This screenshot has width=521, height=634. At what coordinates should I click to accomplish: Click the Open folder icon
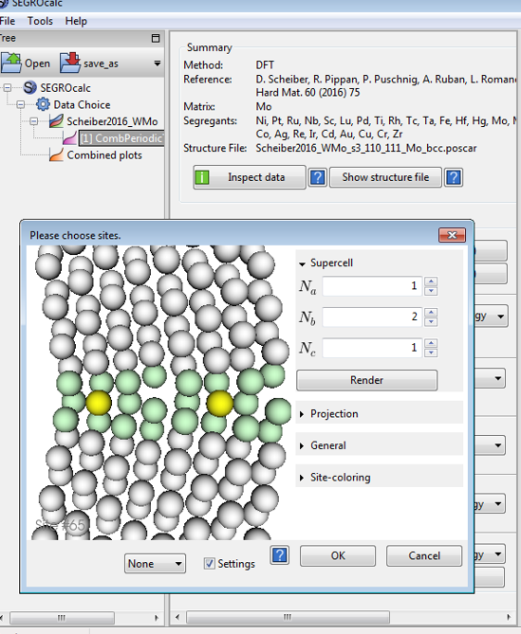[11, 63]
